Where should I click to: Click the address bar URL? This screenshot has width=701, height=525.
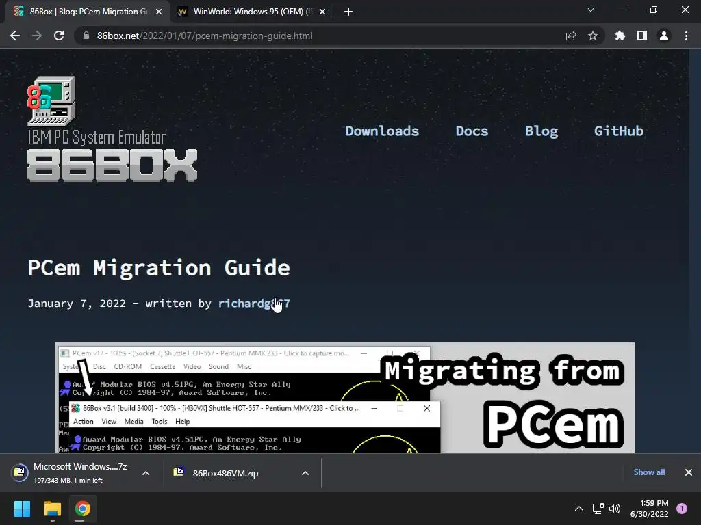(205, 36)
